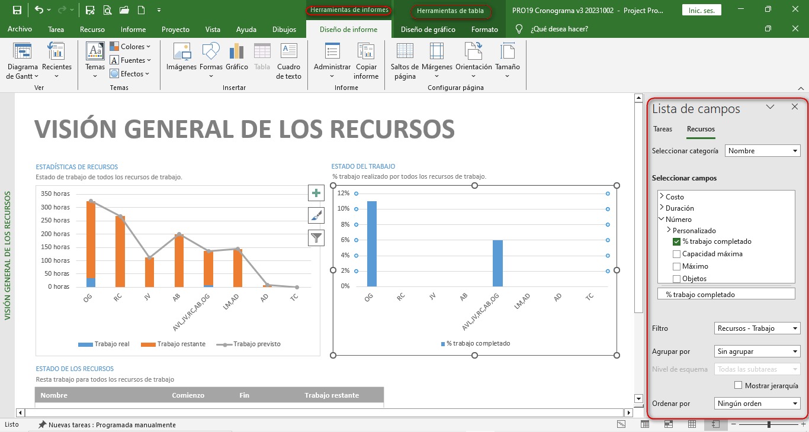This screenshot has height=432, width=809.
Task: Click the chart styles paintbrush button
Action: 316,215
